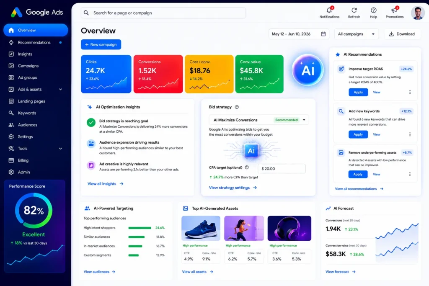Apply the Improve target ROAS recommendation

click(x=358, y=92)
